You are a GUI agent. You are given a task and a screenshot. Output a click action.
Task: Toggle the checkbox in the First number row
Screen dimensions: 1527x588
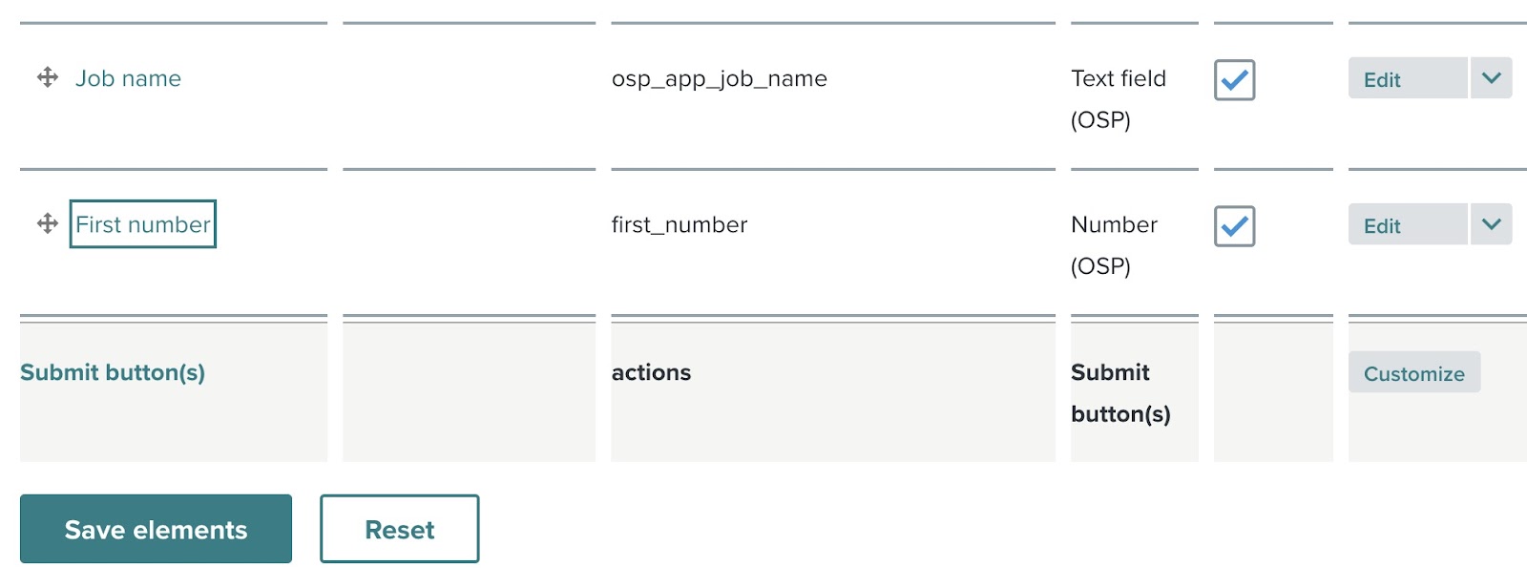(1234, 226)
